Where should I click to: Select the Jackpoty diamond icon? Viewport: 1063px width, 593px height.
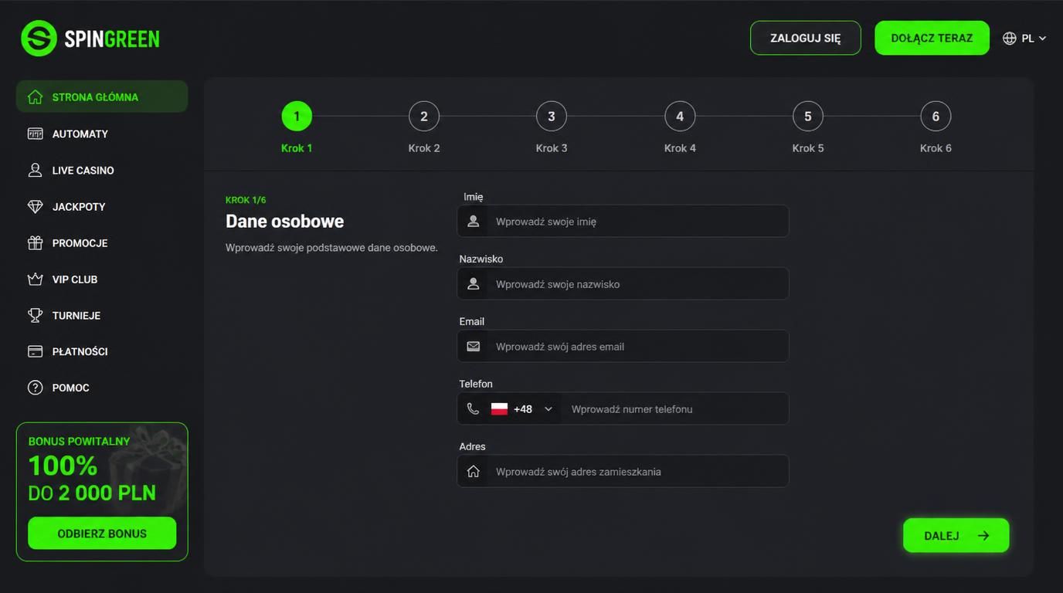[x=35, y=206]
